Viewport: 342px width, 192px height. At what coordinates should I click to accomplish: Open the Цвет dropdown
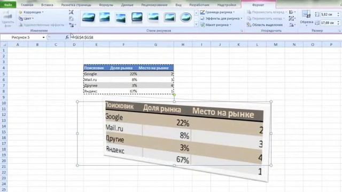[x=26, y=19]
